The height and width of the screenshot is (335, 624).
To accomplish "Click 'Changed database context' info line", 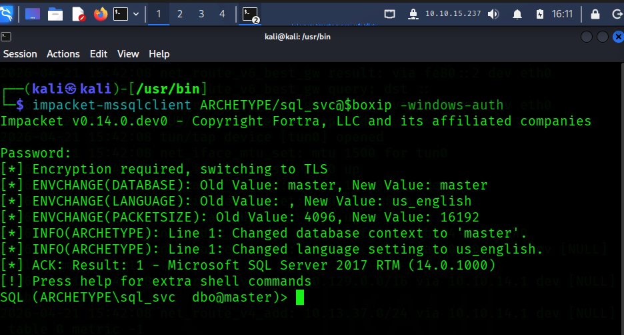I will (264, 233).
